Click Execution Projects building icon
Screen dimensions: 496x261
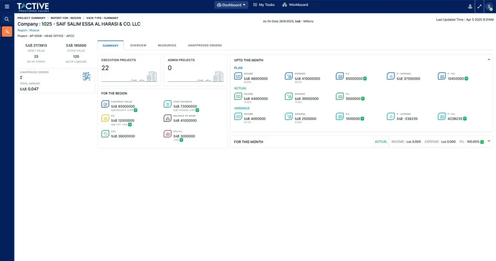click(x=152, y=76)
